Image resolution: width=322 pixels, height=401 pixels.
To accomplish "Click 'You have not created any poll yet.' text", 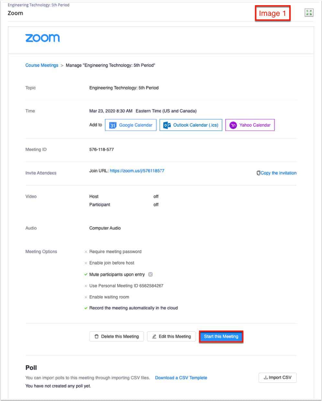I will [58, 386].
